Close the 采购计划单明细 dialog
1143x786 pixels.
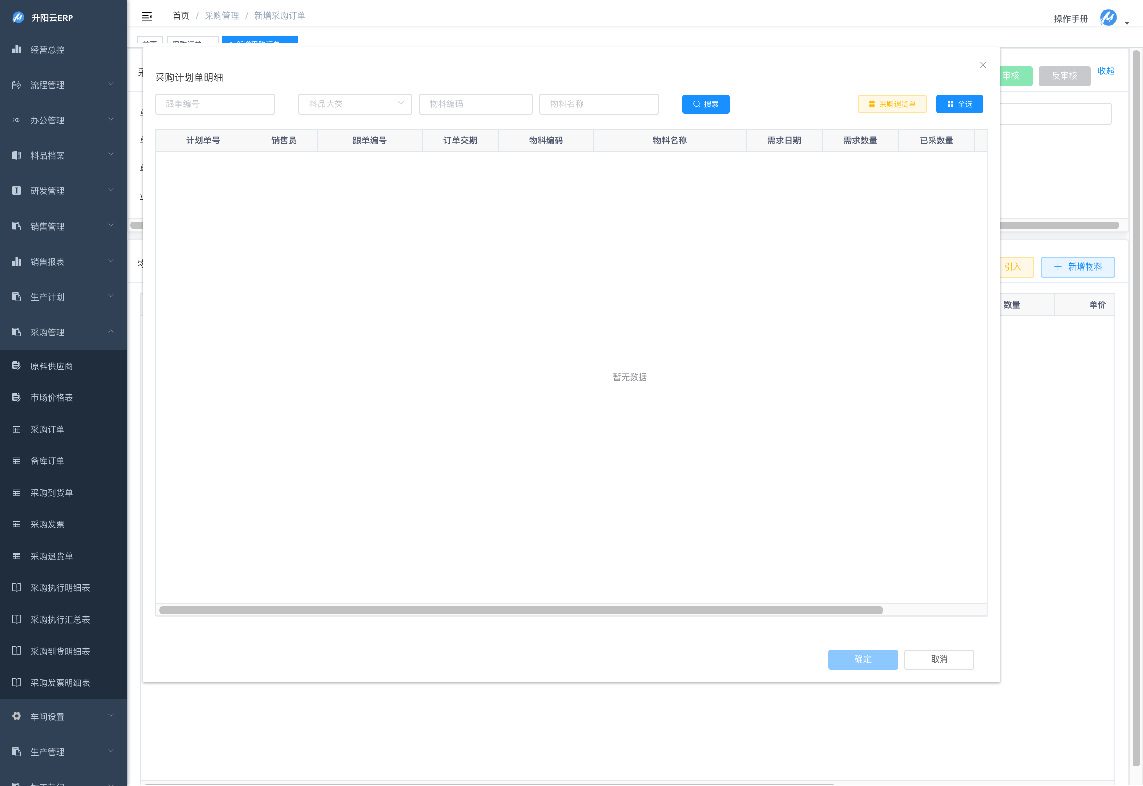coord(983,65)
